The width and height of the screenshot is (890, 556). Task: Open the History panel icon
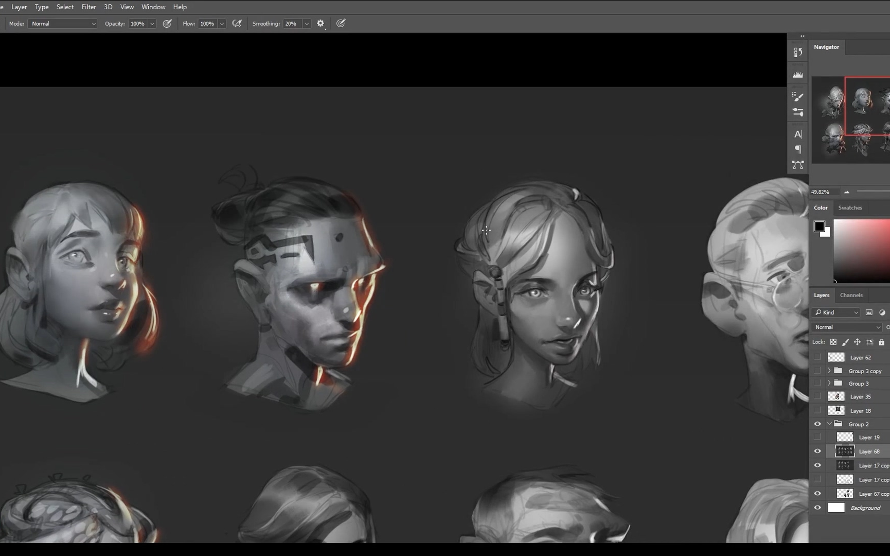click(x=798, y=53)
